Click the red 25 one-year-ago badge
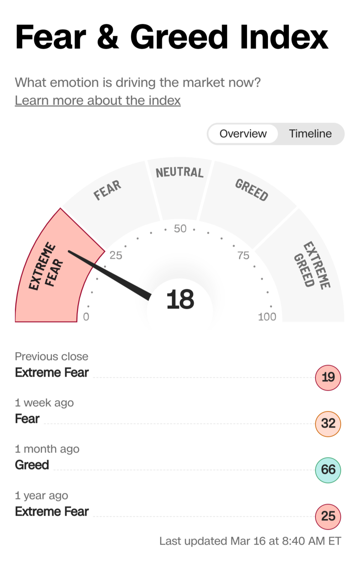Screen dimensions: 359x570 click(328, 517)
